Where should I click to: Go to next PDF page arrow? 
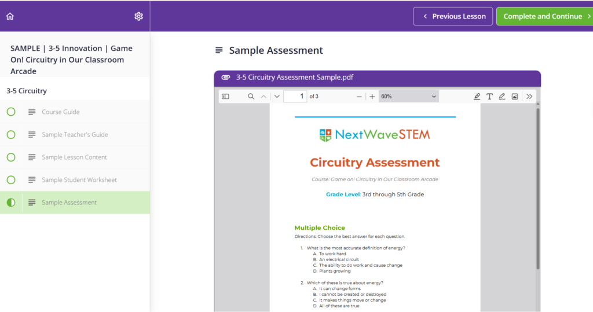(277, 97)
